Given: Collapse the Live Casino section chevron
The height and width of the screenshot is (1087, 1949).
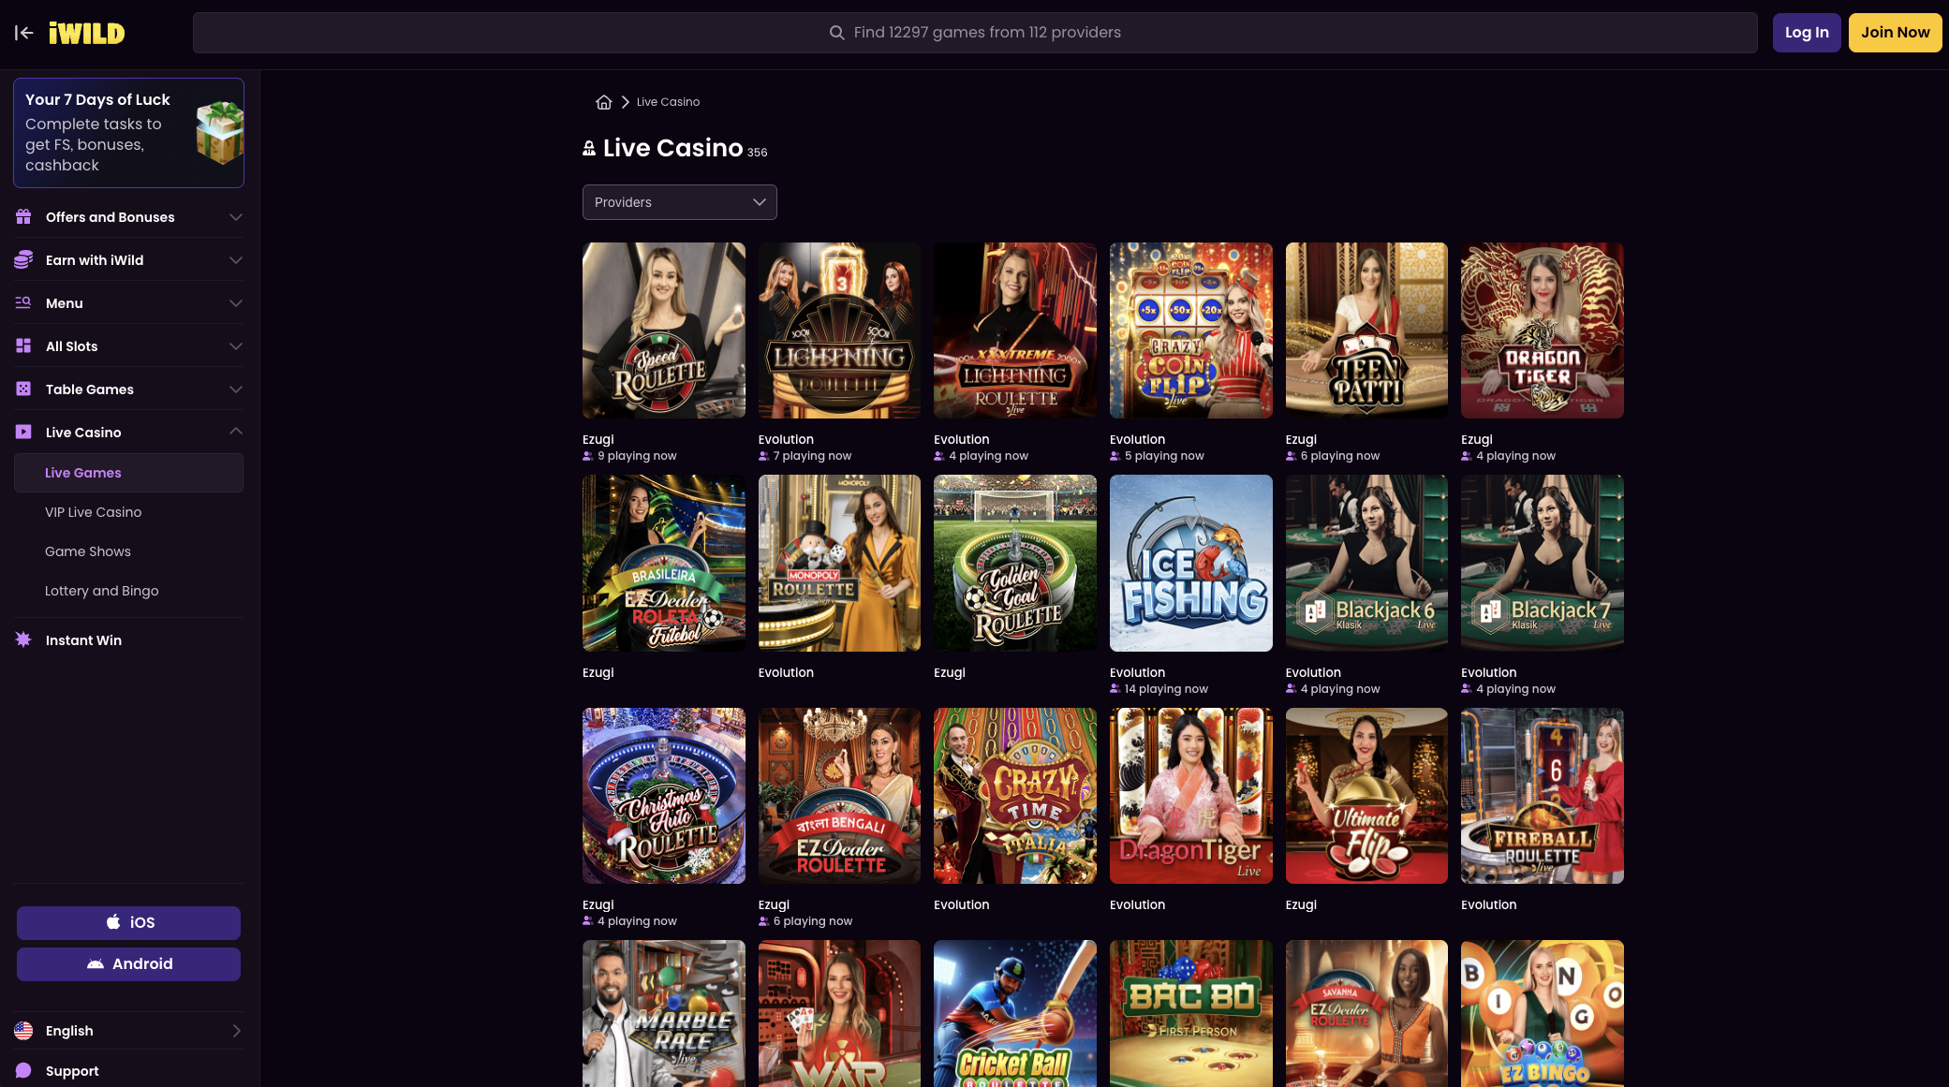Looking at the screenshot, I should (x=236, y=432).
